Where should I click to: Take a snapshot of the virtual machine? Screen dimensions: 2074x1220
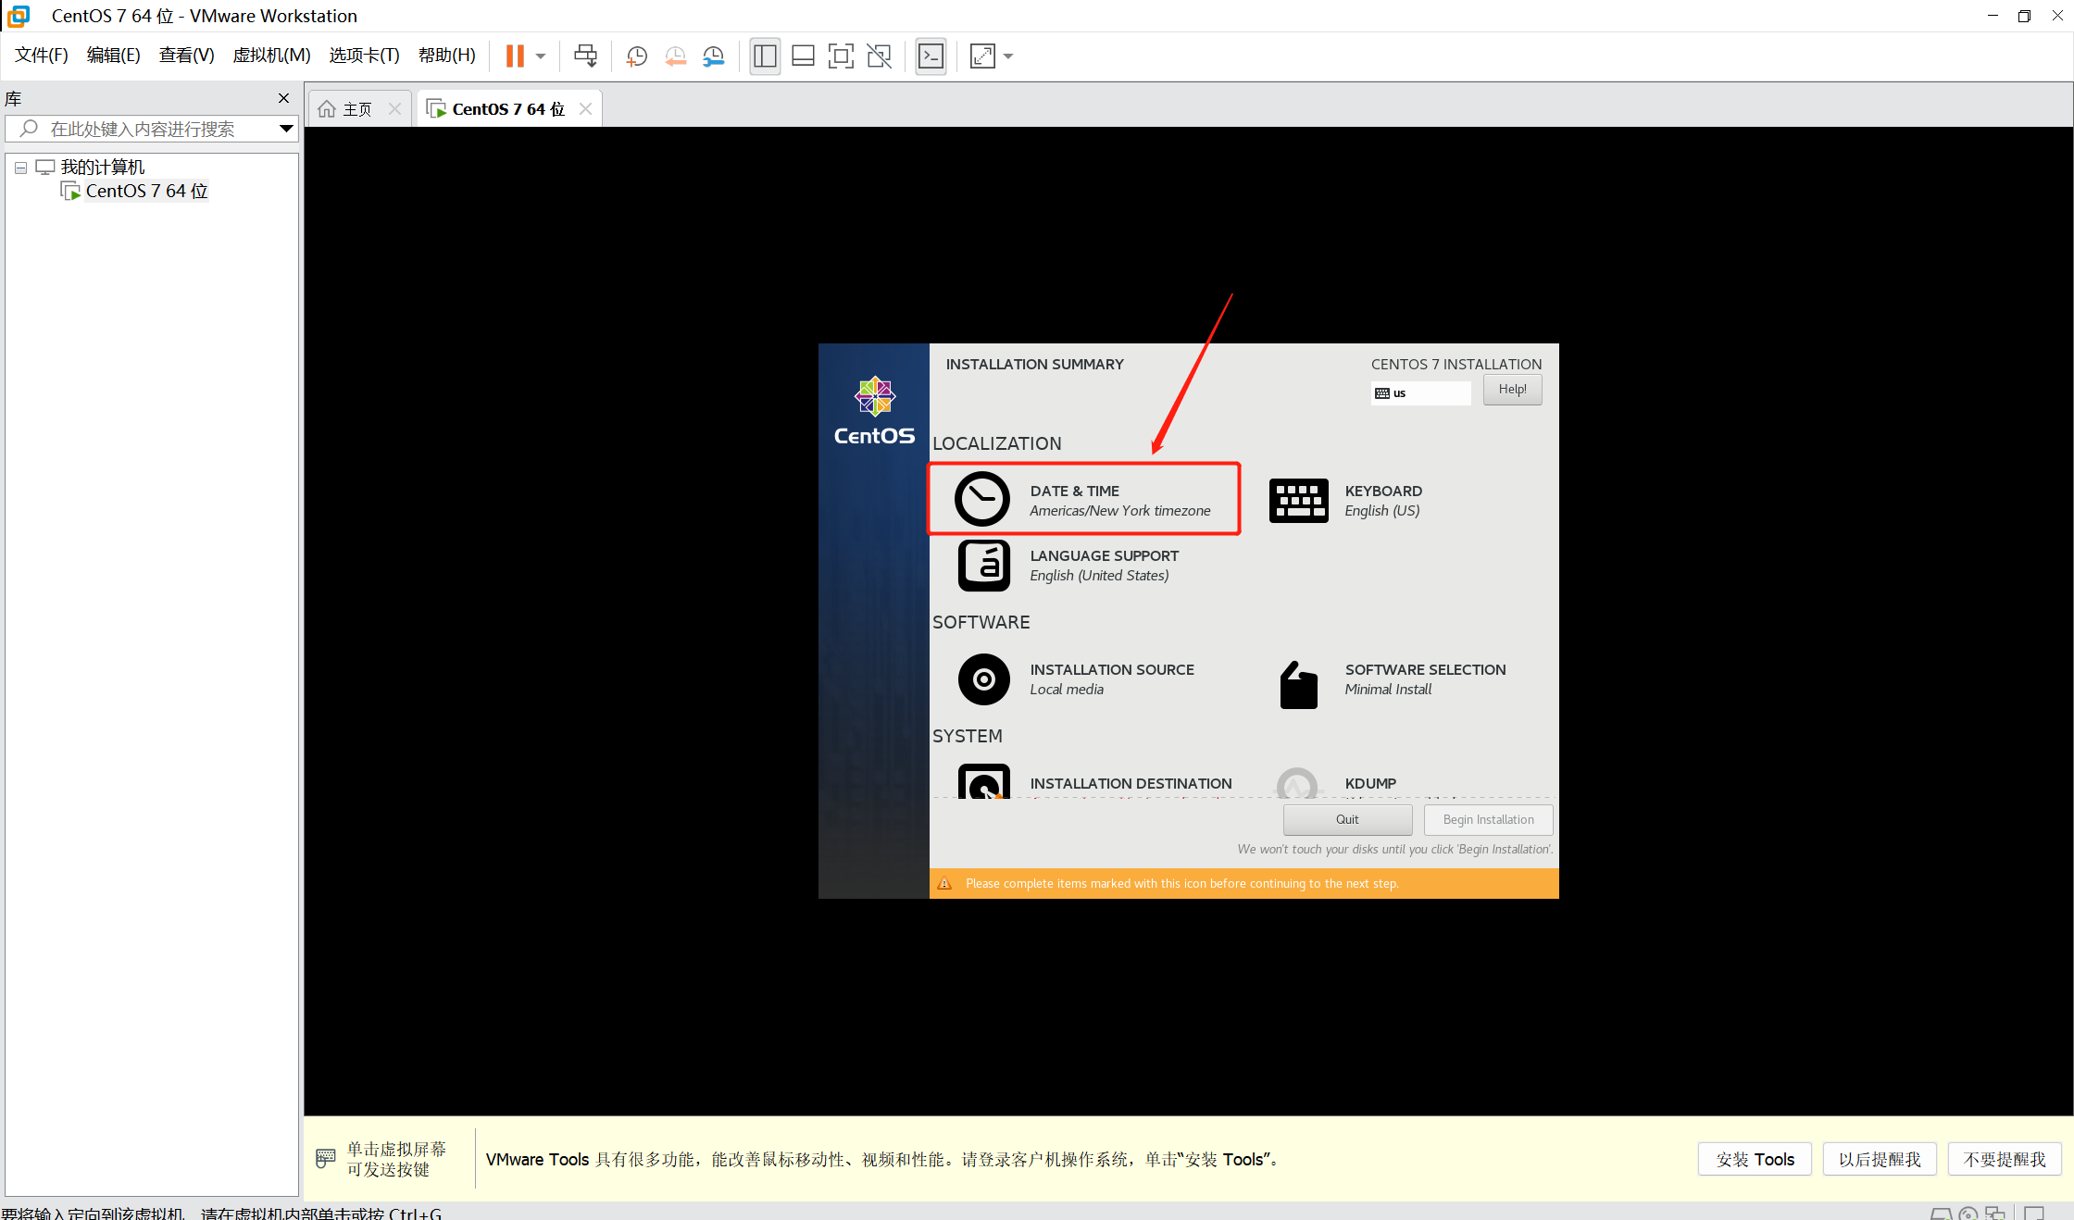pyautogui.click(x=636, y=56)
